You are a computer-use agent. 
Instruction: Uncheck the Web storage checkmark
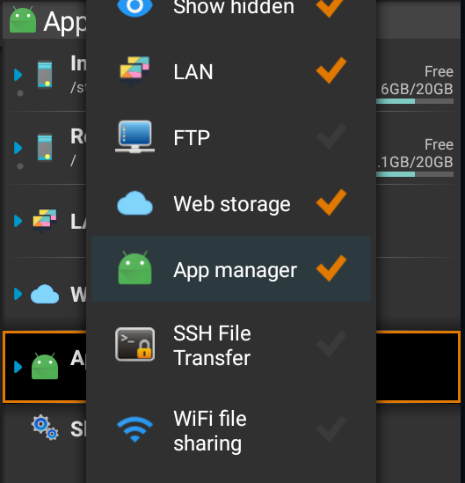tap(331, 202)
